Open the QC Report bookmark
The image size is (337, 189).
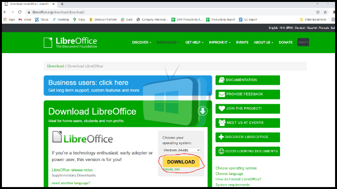pos(248,19)
